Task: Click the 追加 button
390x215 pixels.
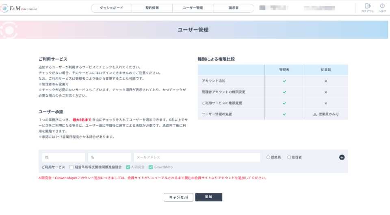Action: [x=208, y=197]
